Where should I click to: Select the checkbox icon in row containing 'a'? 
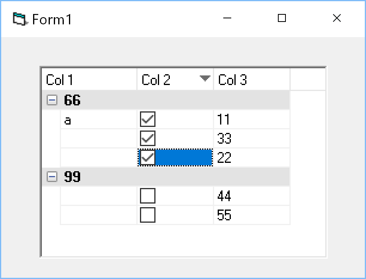point(148,119)
